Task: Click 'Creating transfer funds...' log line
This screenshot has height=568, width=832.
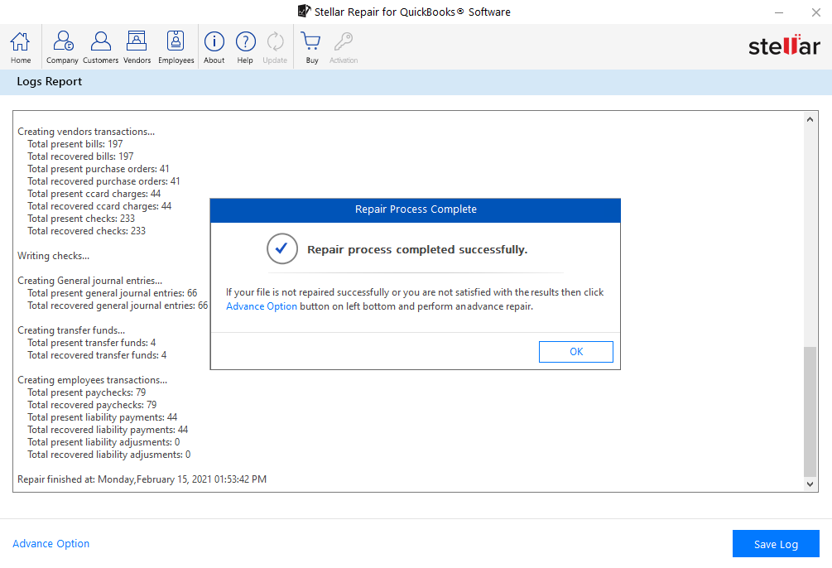Action: (71, 330)
